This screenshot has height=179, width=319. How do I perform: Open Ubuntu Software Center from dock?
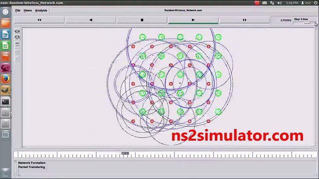(5, 57)
